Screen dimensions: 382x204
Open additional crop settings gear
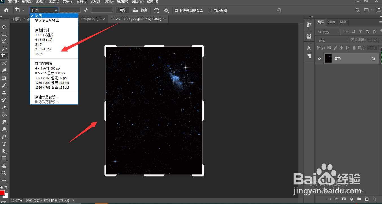click(x=166, y=10)
